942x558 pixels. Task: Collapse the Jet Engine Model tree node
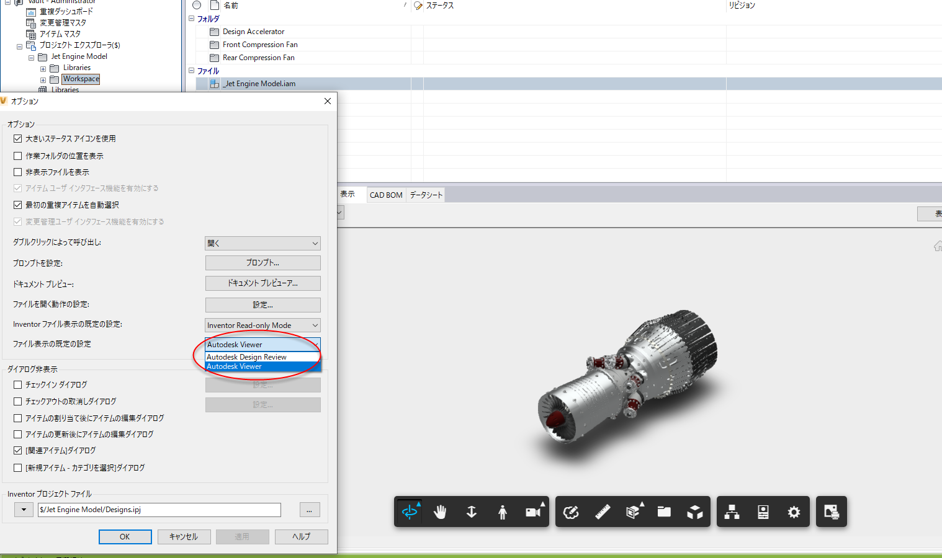click(x=31, y=57)
